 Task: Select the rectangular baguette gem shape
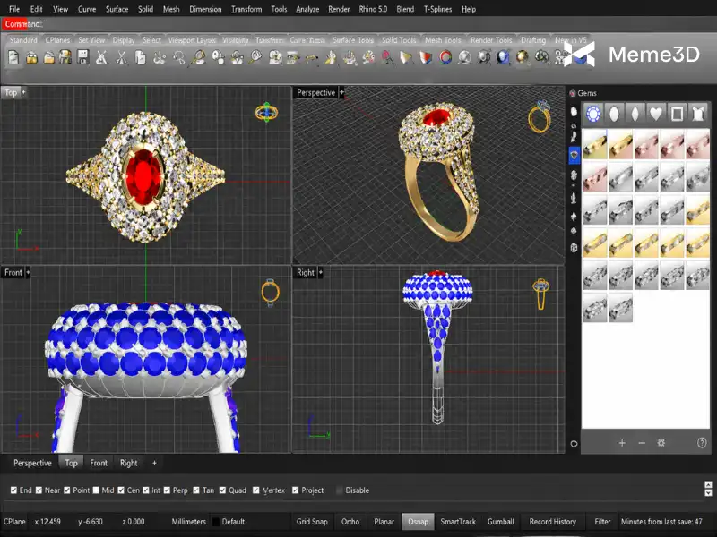tap(677, 114)
